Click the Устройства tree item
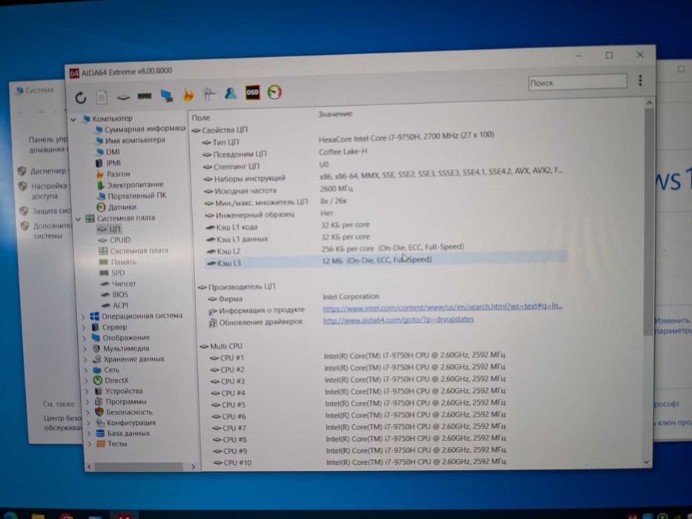The width and height of the screenshot is (692, 519). pyautogui.click(x=119, y=391)
